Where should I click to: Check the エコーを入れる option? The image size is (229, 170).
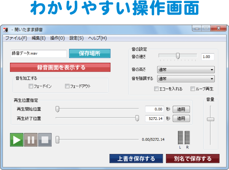(156, 89)
